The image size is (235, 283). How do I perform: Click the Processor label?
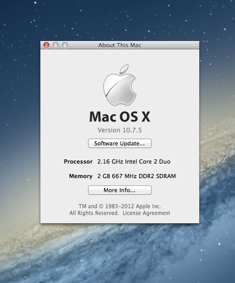point(78,161)
